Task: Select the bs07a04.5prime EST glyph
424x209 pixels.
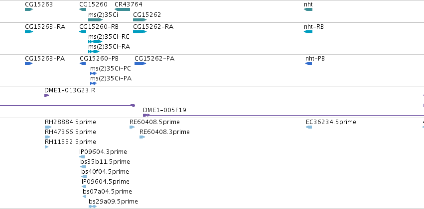Action: point(84,197)
